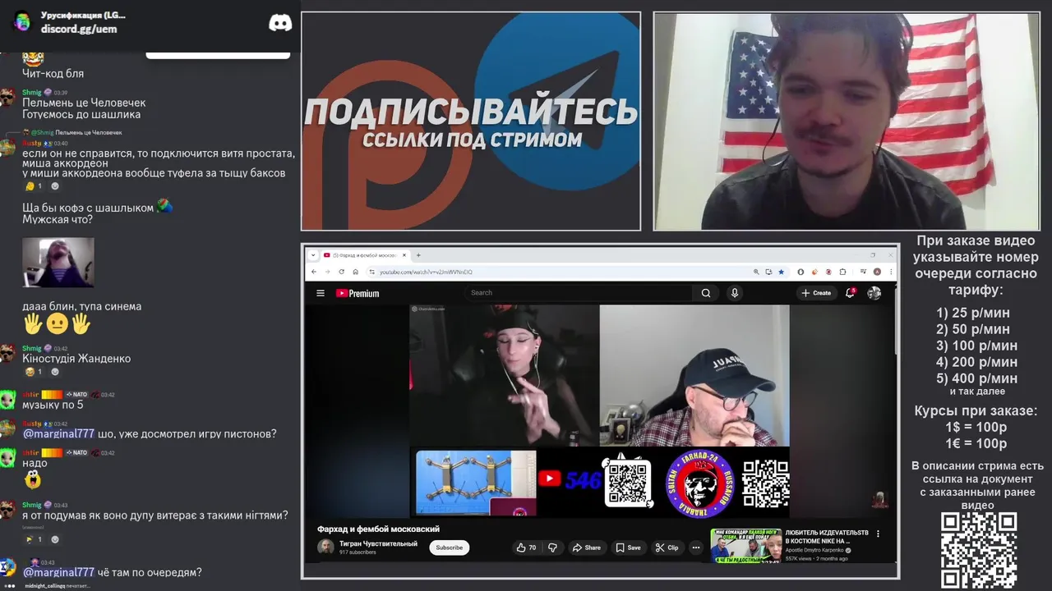
Task: Click the Discord logo in the overlay header
Action: [x=280, y=22]
